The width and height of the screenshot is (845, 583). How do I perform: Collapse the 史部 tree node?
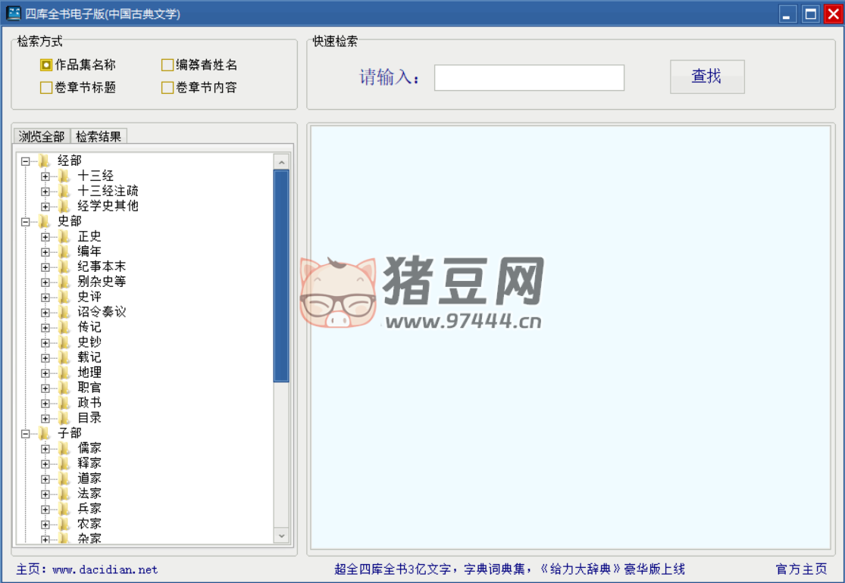pos(26,221)
